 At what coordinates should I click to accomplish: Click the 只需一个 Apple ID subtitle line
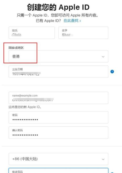(x=57, y=15)
